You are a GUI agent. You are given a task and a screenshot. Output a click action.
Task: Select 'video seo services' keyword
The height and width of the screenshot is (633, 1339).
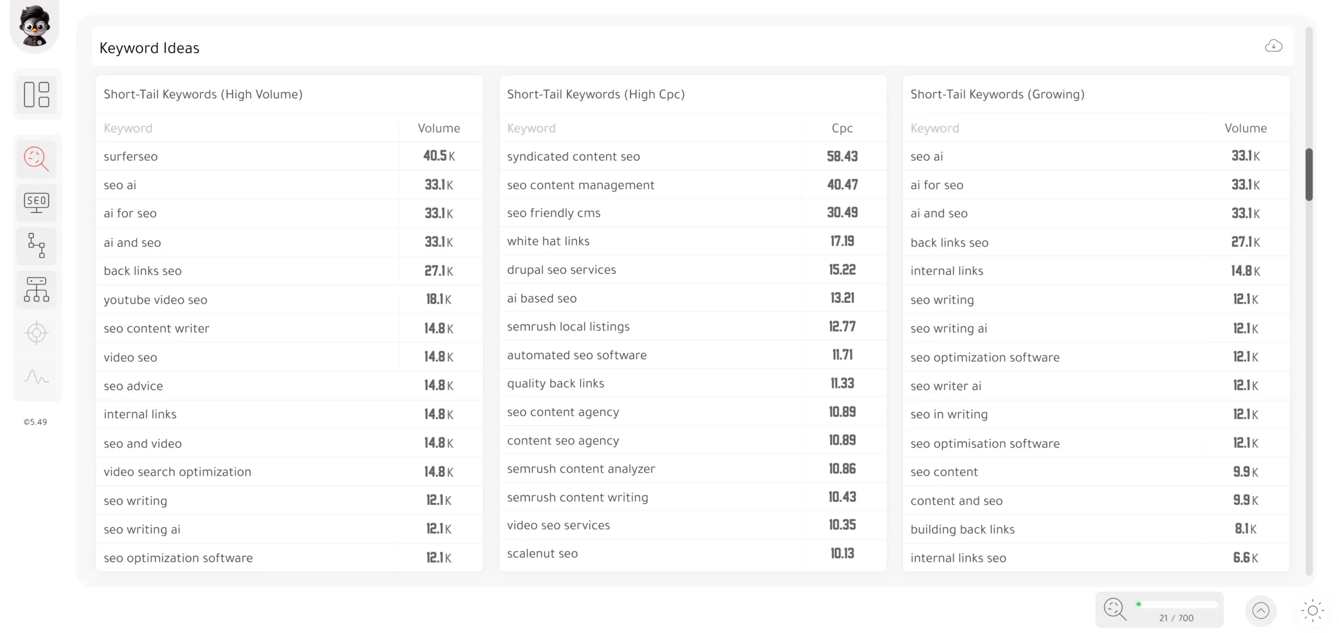558,525
